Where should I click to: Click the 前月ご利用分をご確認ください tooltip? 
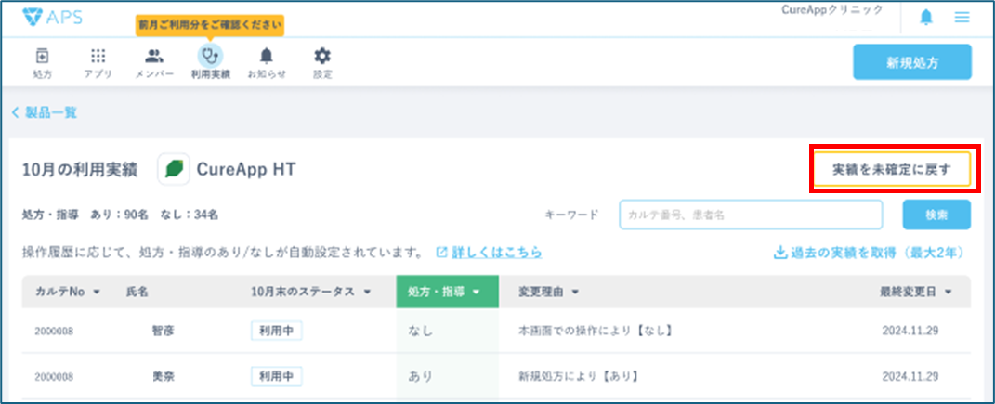(210, 25)
